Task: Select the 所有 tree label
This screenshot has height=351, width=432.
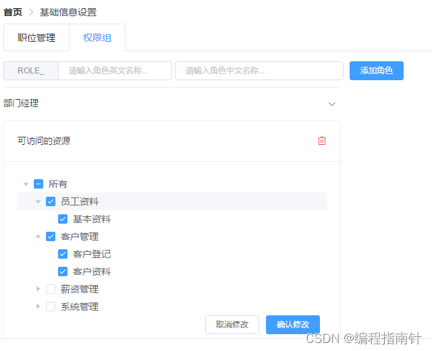Action: [x=58, y=184]
